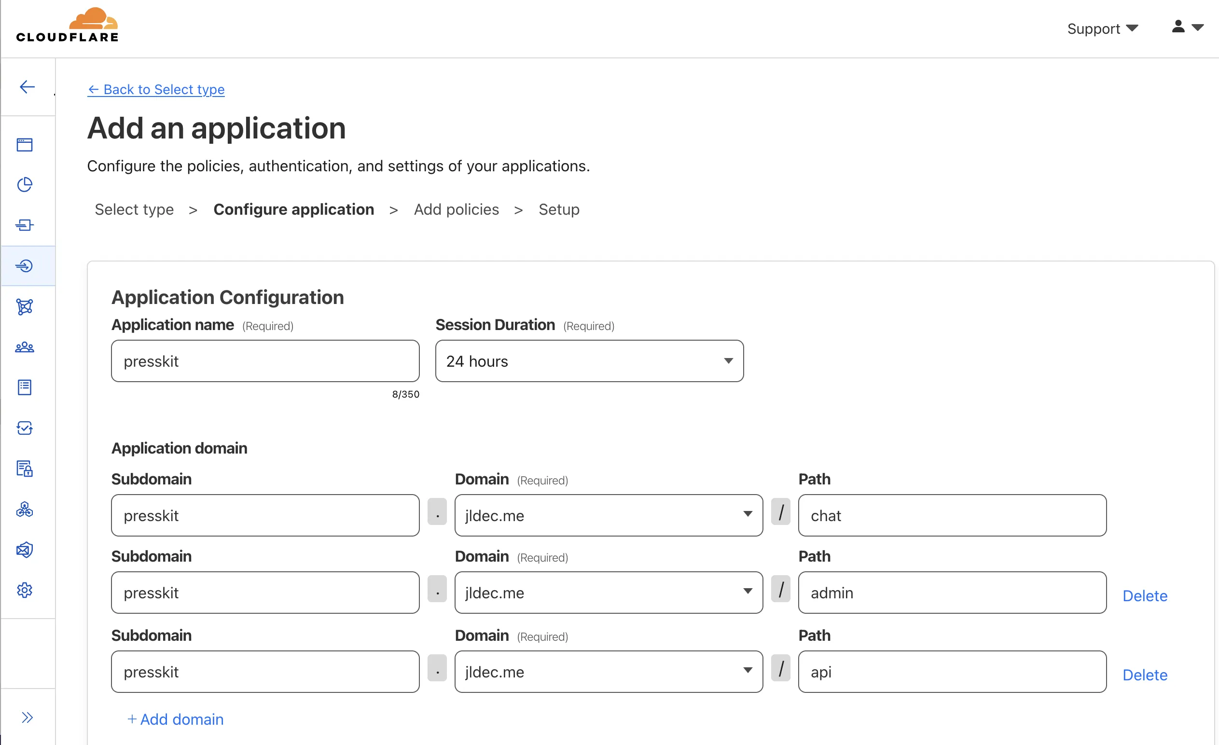Click the Configure application step indicator
The height and width of the screenshot is (745, 1219).
293,210
